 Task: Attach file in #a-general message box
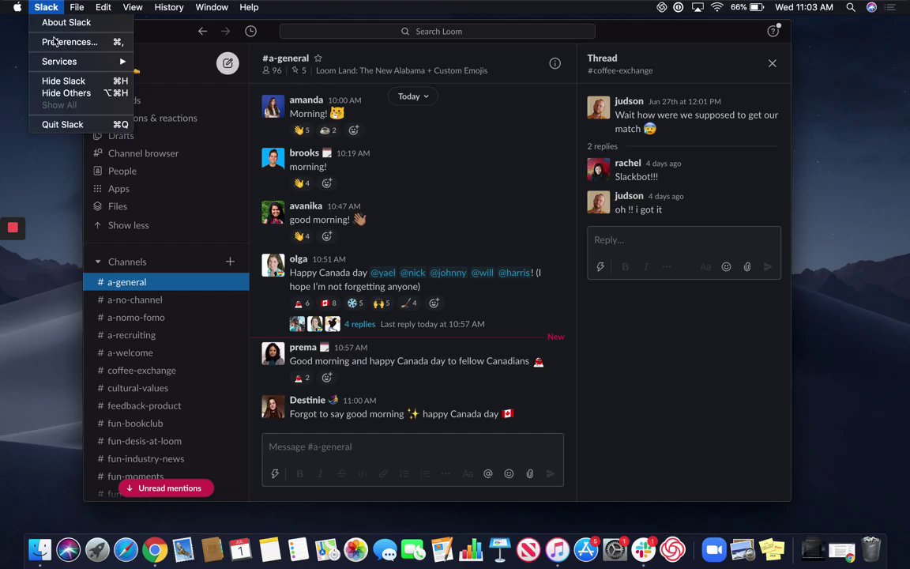click(x=530, y=474)
